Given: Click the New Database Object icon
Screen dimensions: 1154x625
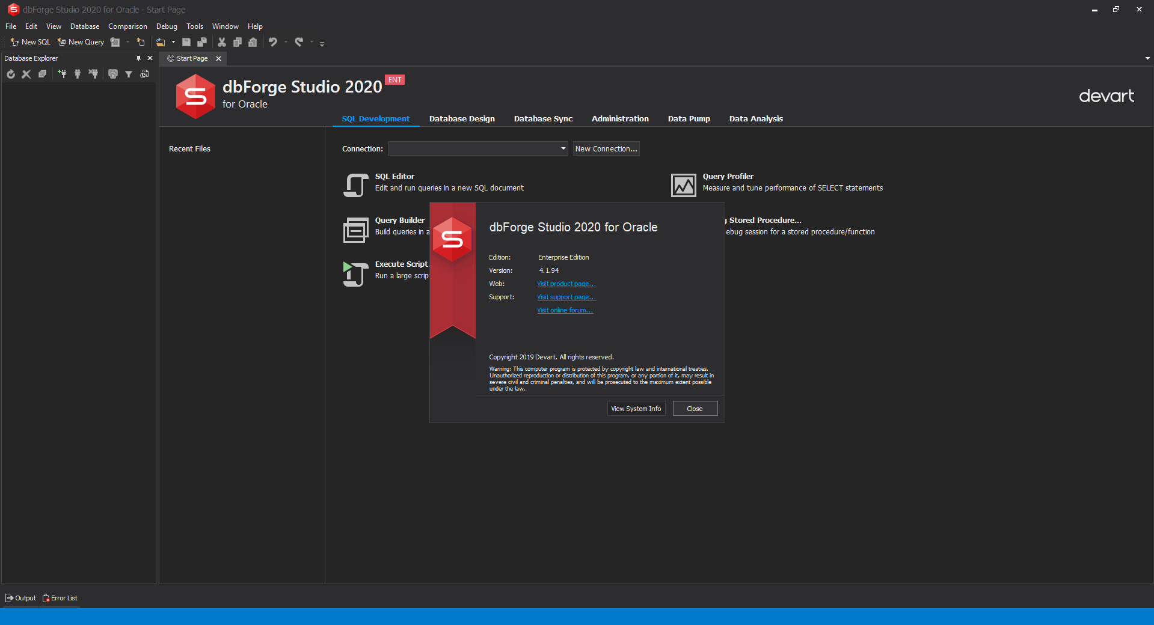Looking at the screenshot, I should (x=115, y=42).
